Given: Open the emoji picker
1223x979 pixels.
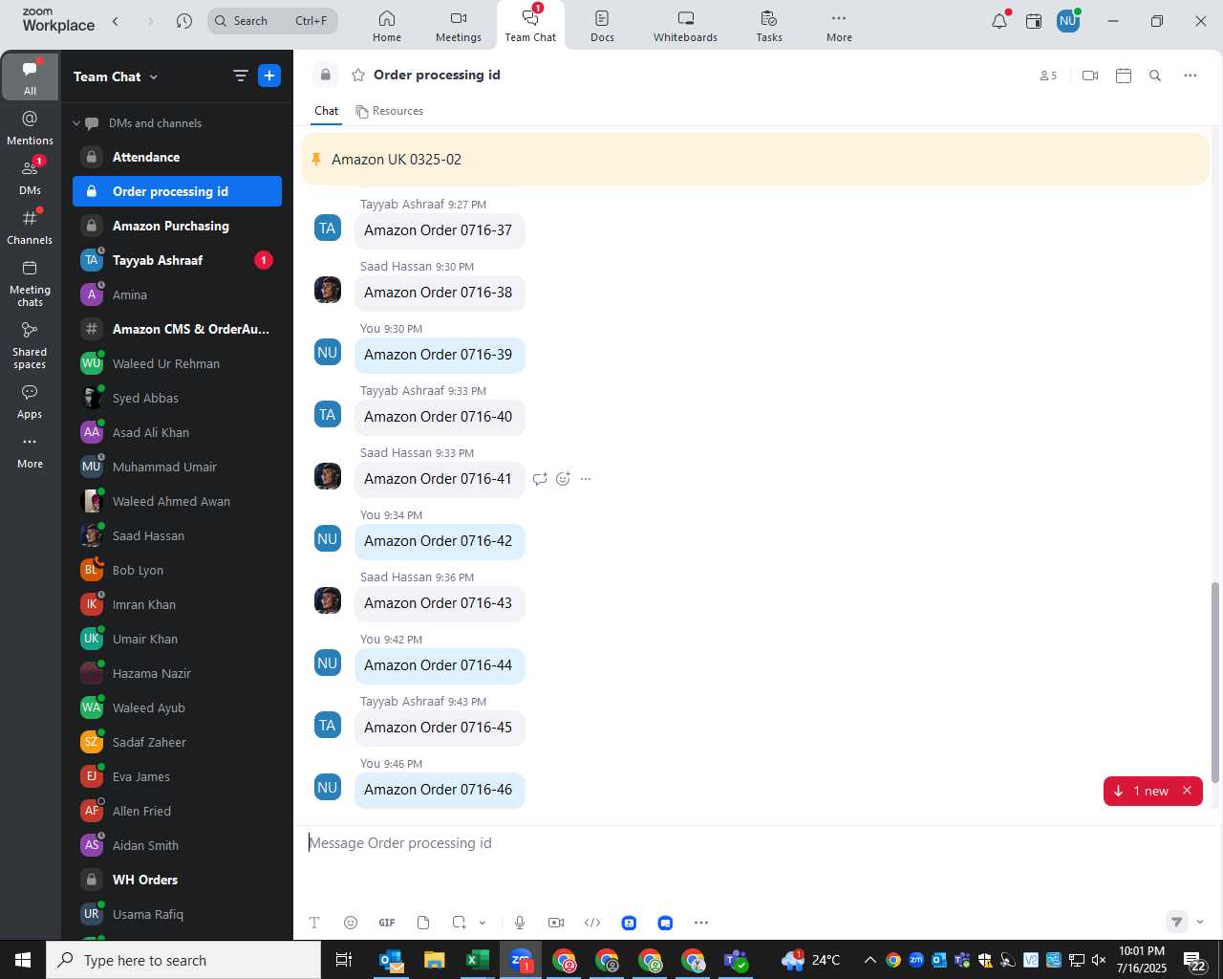Looking at the screenshot, I should point(351,923).
